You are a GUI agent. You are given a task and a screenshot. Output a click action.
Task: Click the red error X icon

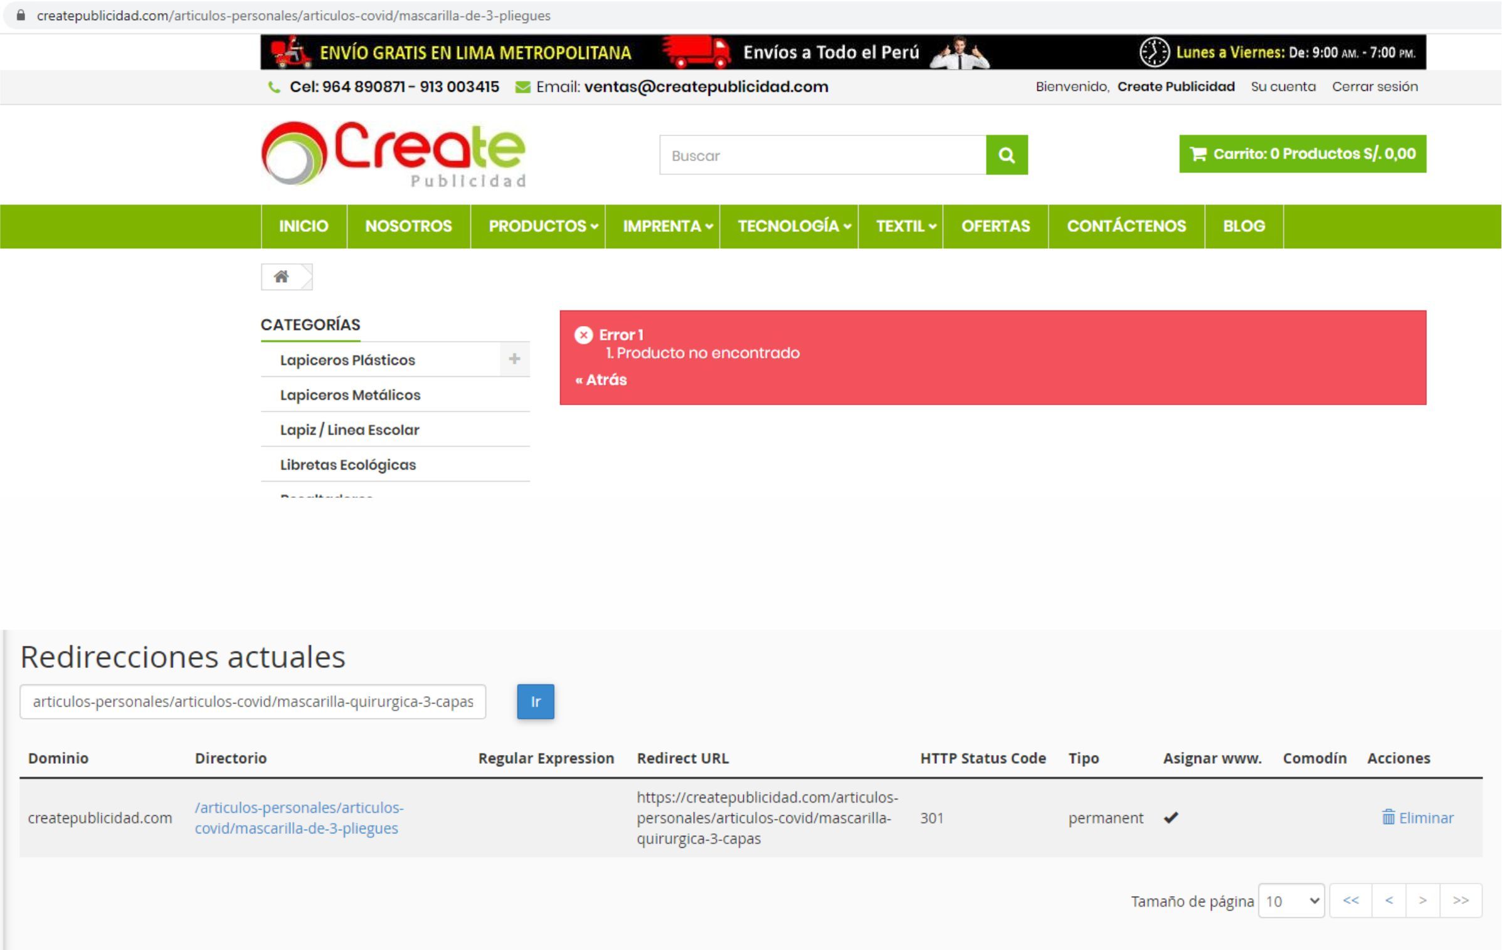click(x=583, y=335)
